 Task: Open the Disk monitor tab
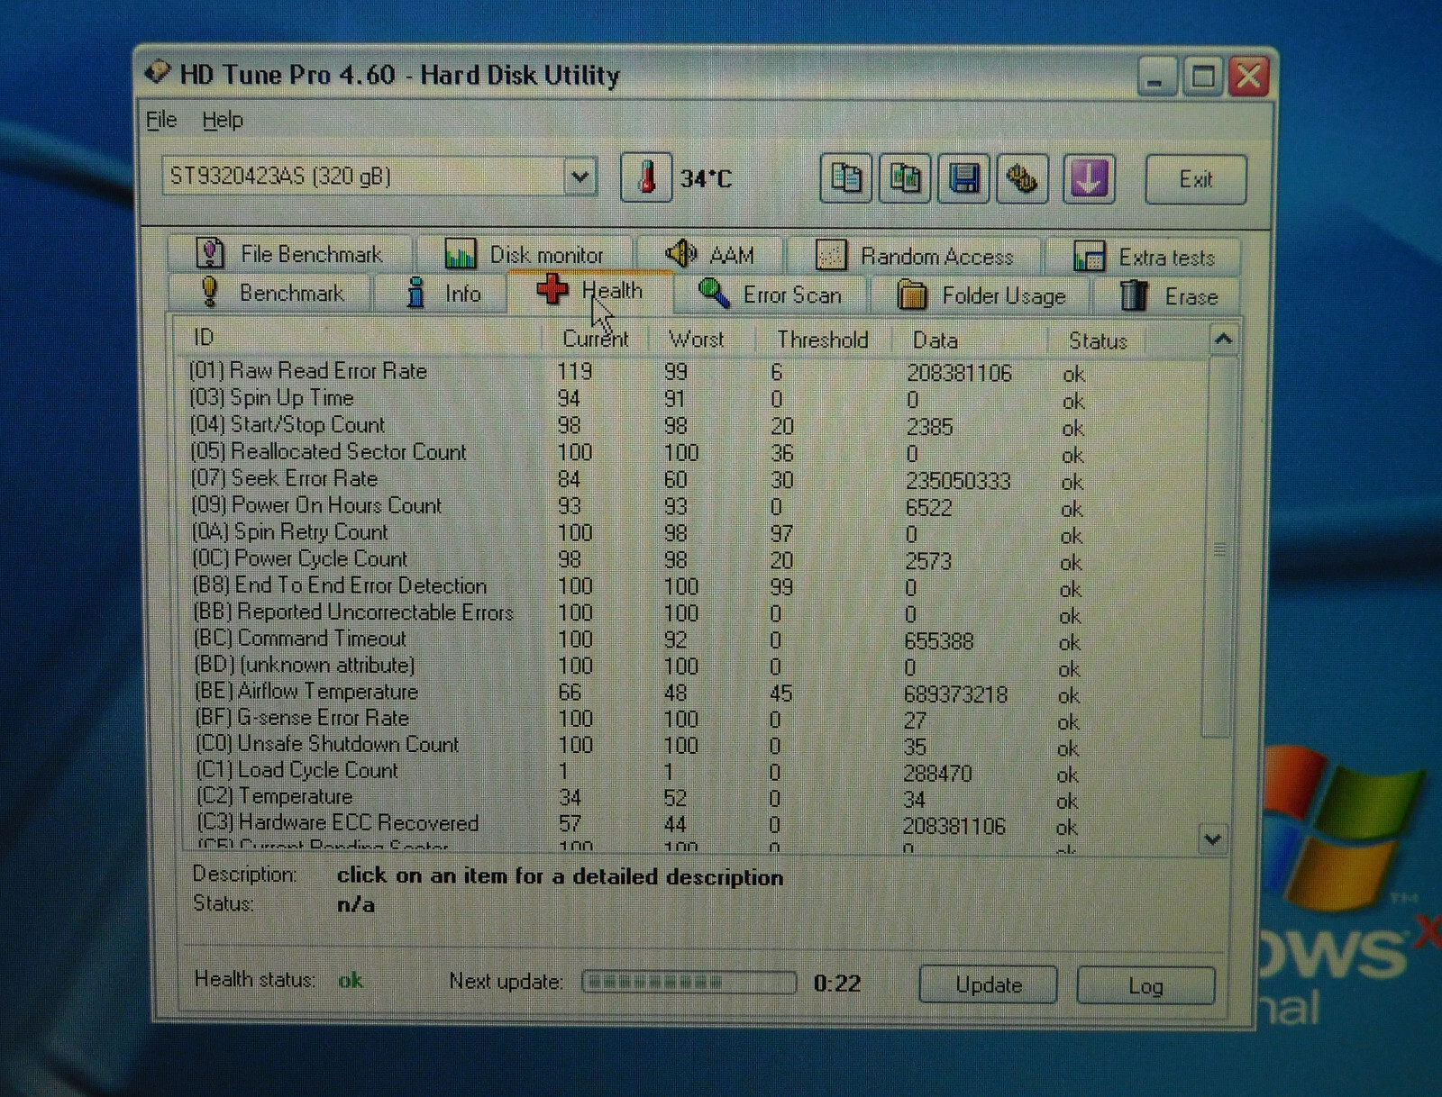tap(525, 255)
